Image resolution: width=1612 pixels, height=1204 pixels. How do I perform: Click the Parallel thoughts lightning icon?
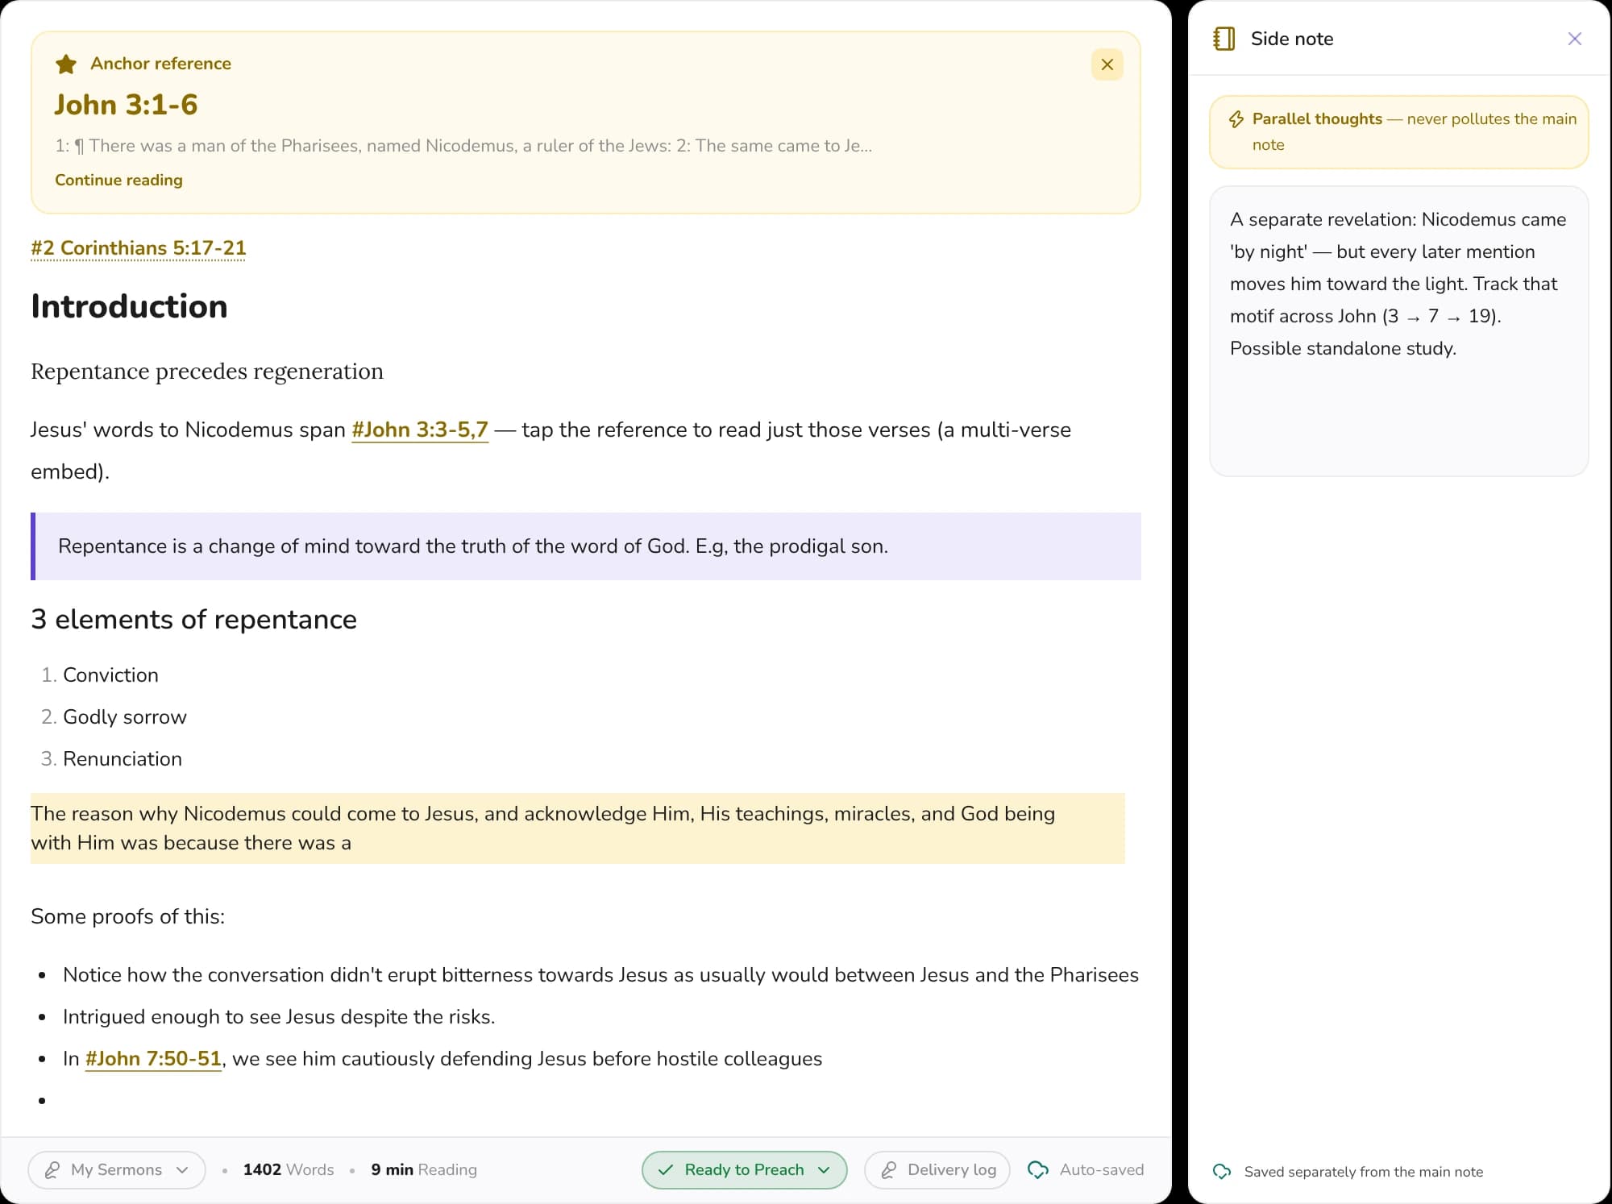coord(1236,119)
